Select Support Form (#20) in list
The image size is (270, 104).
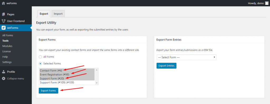[67, 79]
